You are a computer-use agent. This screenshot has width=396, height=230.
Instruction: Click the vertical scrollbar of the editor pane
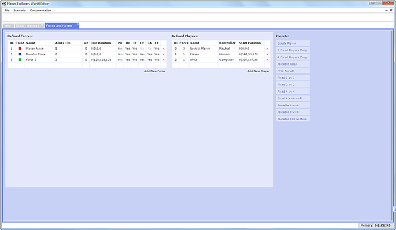[x=391, y=125]
